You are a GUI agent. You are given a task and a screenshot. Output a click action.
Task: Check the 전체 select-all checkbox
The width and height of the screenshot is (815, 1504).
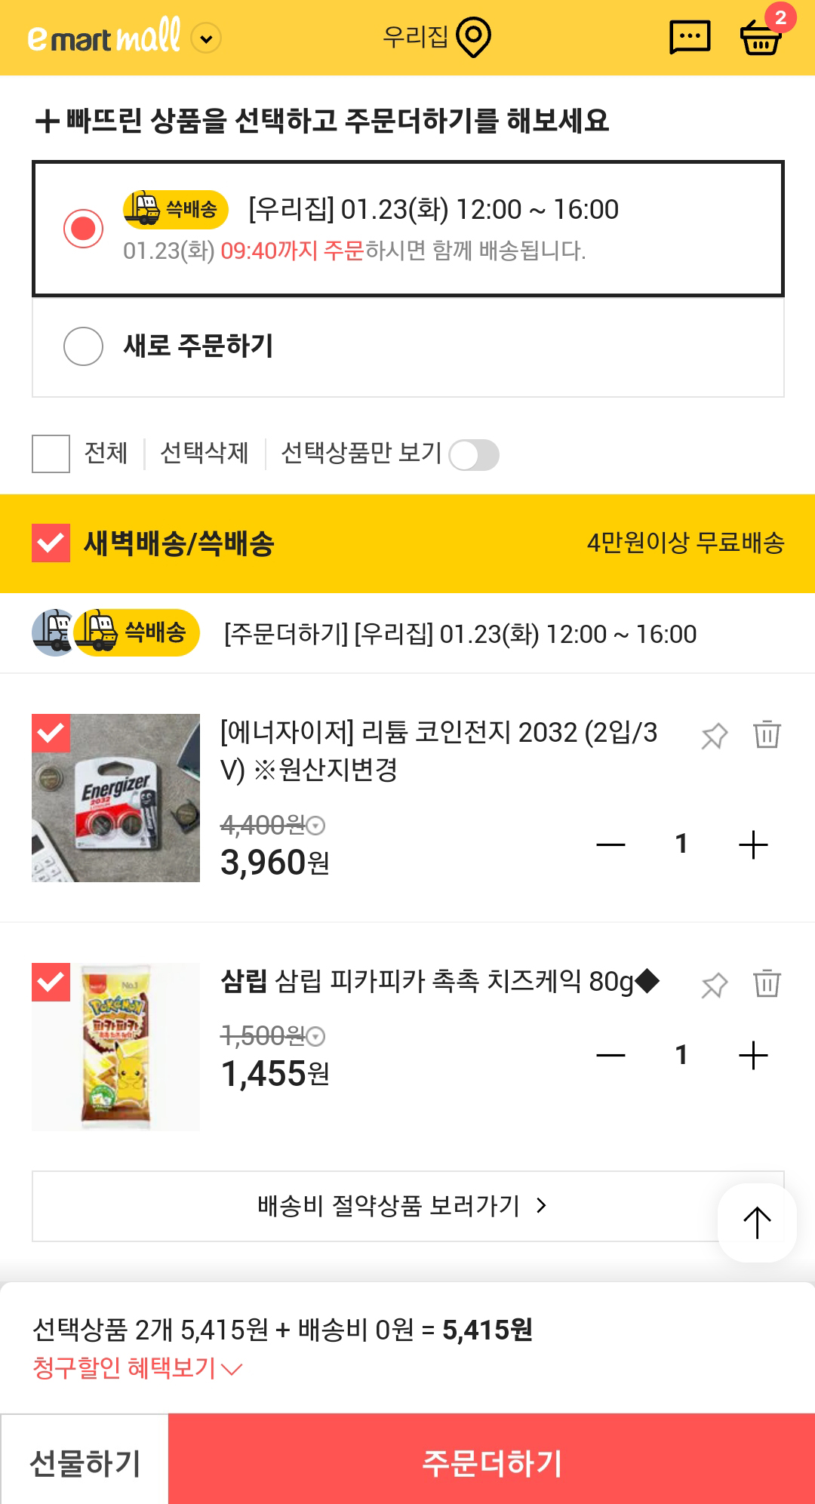coord(51,454)
